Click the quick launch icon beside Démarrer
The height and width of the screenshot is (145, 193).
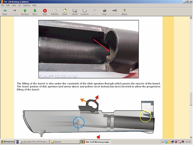(x=17, y=142)
